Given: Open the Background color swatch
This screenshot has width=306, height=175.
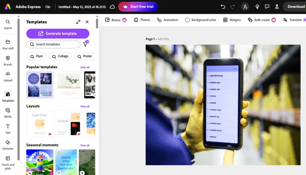Looking at the screenshot, I should pyautogui.click(x=187, y=20).
